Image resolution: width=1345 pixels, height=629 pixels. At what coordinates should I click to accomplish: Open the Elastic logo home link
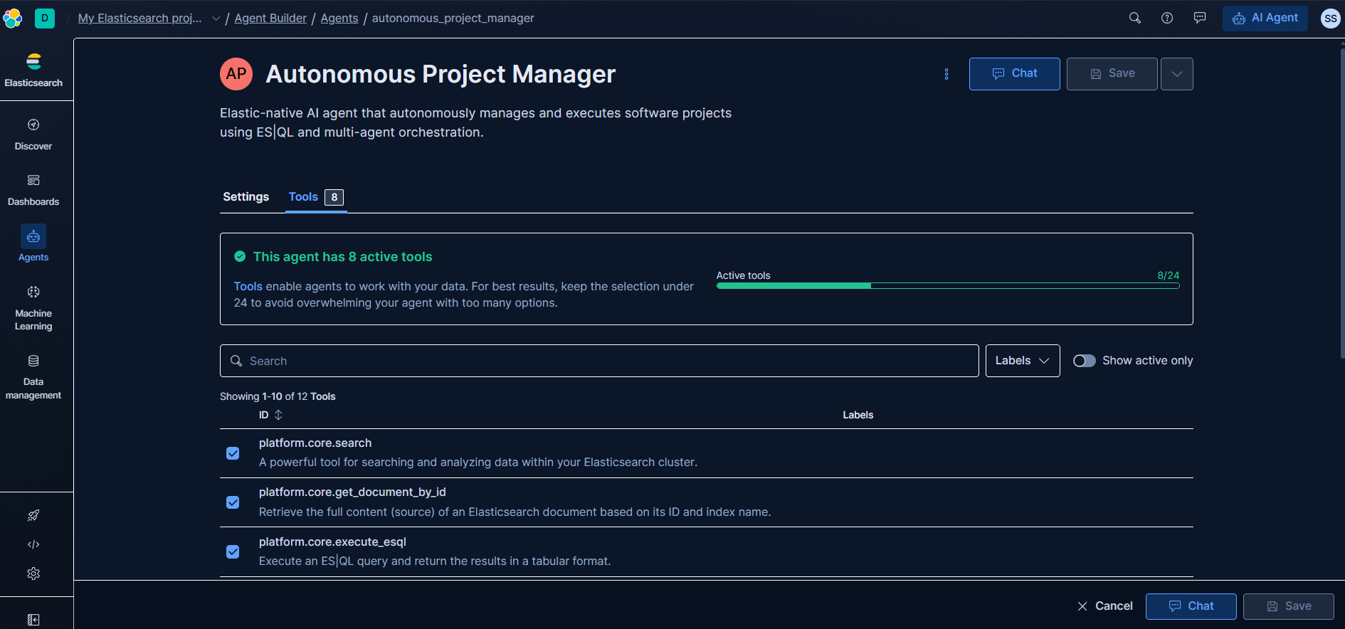tap(13, 18)
